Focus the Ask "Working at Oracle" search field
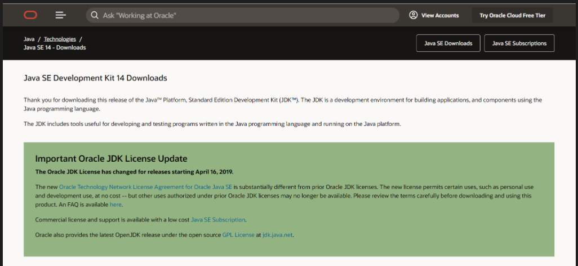 243,15
